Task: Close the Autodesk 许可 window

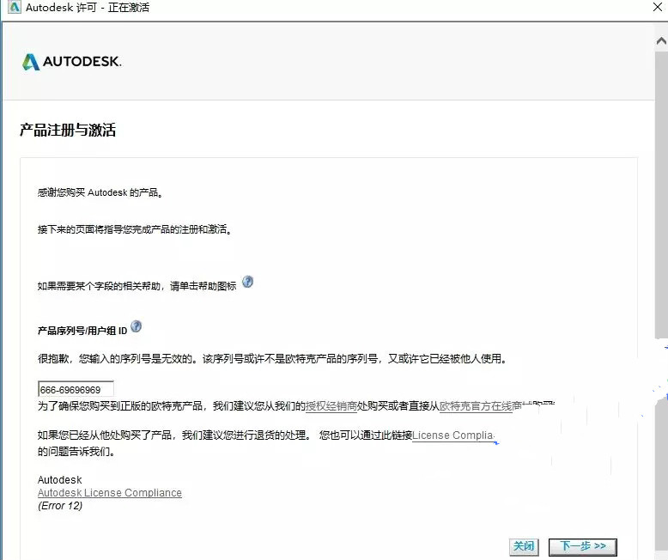Action: [x=658, y=7]
